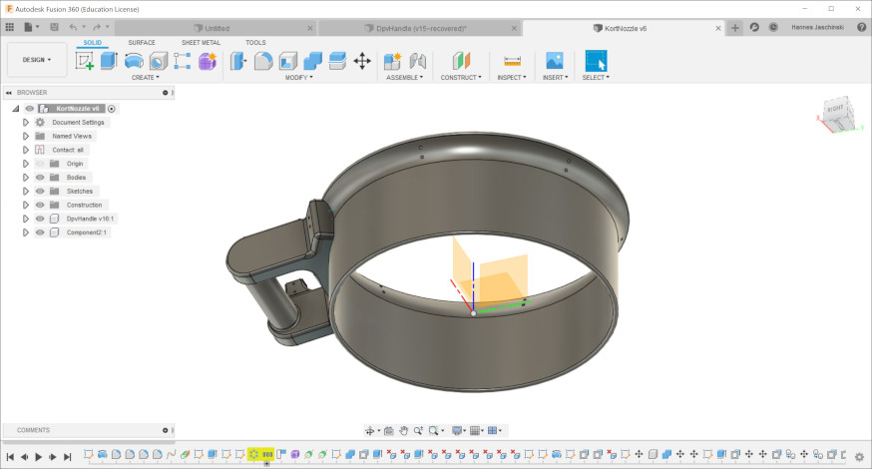Activate the Shell tool
The image size is (872, 469).
(x=288, y=61)
